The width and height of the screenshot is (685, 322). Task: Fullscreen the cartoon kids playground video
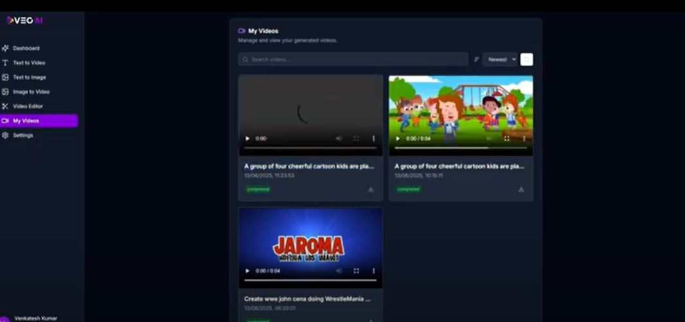click(x=507, y=138)
